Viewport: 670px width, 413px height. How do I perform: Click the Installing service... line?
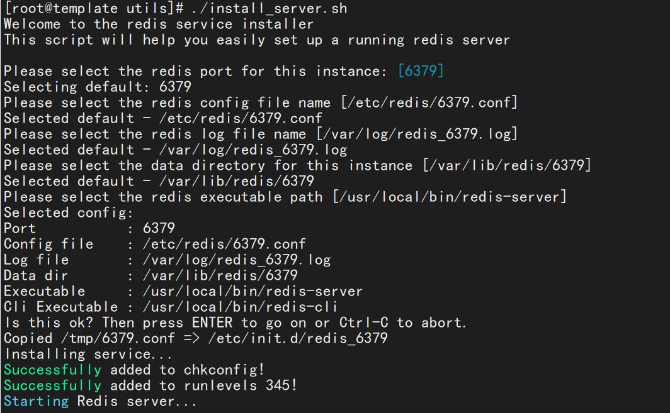(x=88, y=354)
